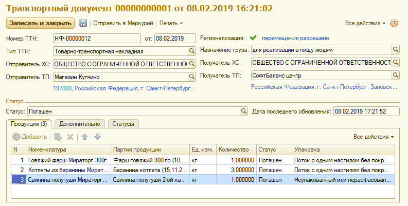
Task: Click the move row up arrow
Action: 85,137
